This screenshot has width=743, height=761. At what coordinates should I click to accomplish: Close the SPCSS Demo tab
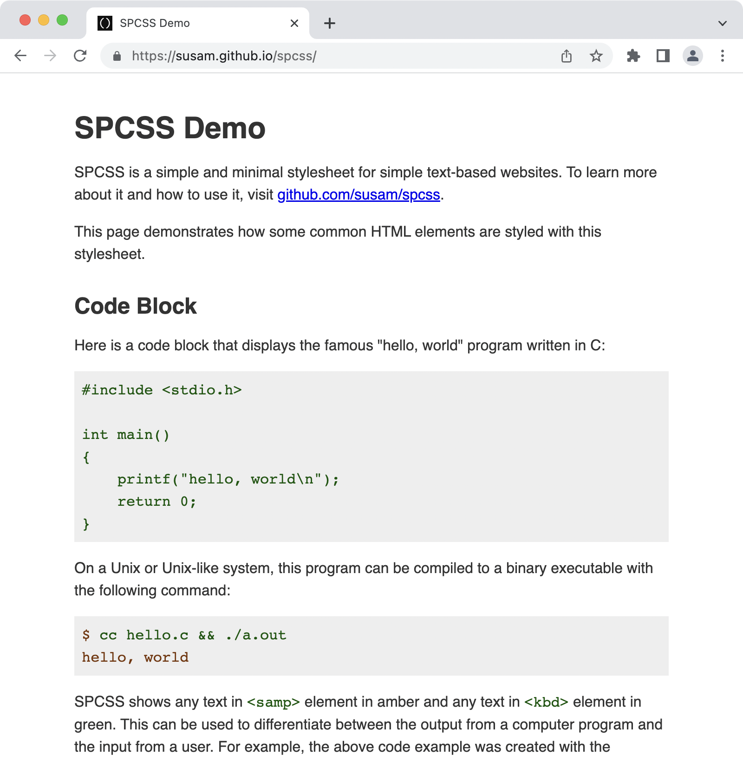click(294, 23)
